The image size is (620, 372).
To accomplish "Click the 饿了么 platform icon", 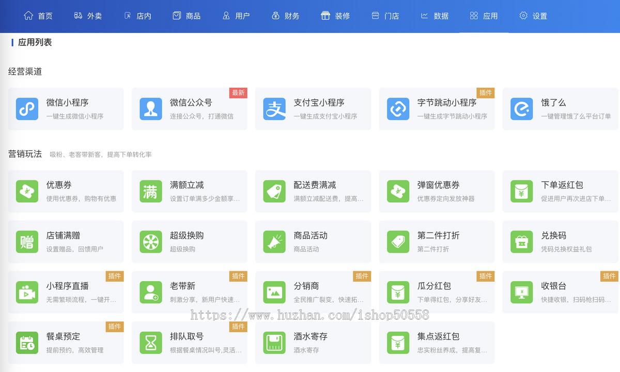I will click(x=522, y=109).
